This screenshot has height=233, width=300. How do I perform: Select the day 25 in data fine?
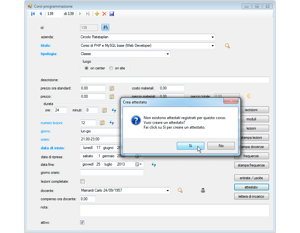(98, 164)
